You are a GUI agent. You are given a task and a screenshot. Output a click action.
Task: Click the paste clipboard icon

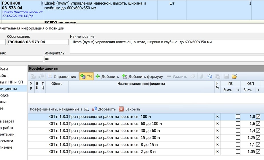coord(218,76)
